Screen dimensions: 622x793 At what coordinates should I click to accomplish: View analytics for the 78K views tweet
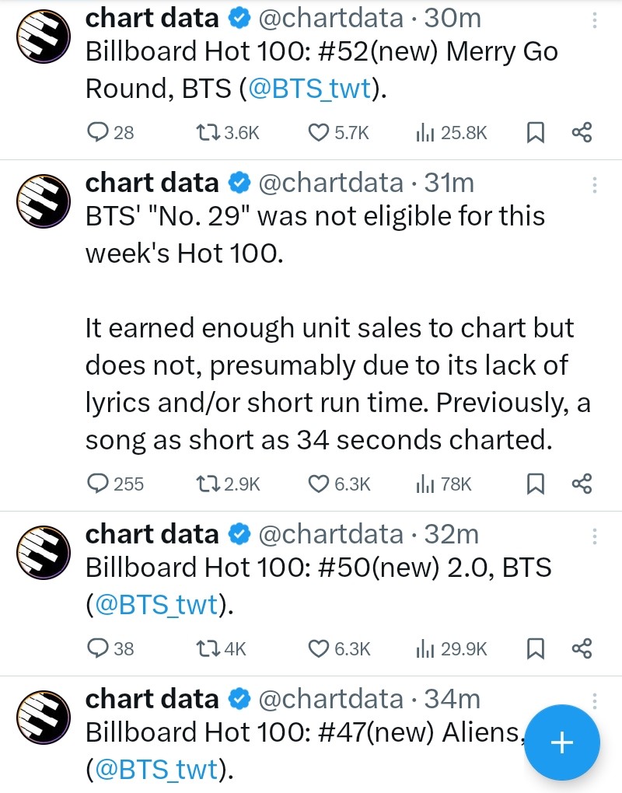(x=443, y=484)
